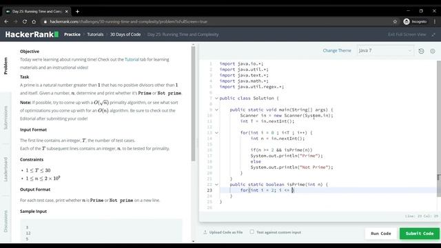Click the Run Code button
Viewport: 441px width, 248px height.
pyautogui.click(x=381, y=234)
